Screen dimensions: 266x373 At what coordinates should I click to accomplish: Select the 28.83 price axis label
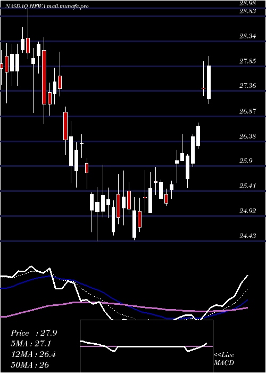click(247, 11)
